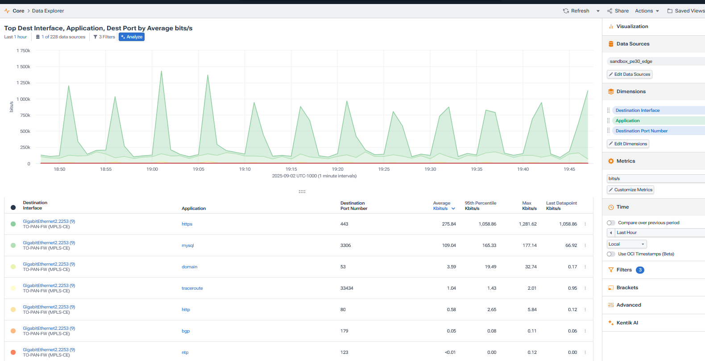The image size is (705, 361).
Task: Open row options menu for domain row
Action: (585, 267)
